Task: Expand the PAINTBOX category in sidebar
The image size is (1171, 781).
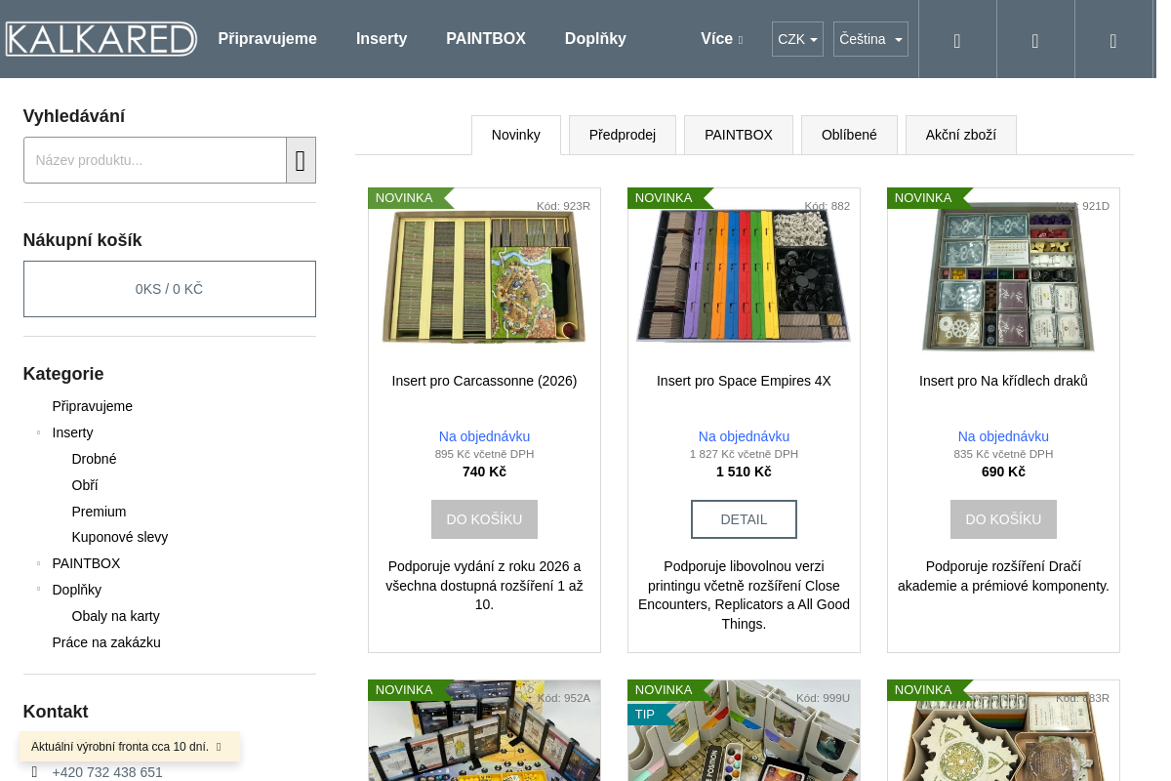Action: pyautogui.click(x=38, y=563)
